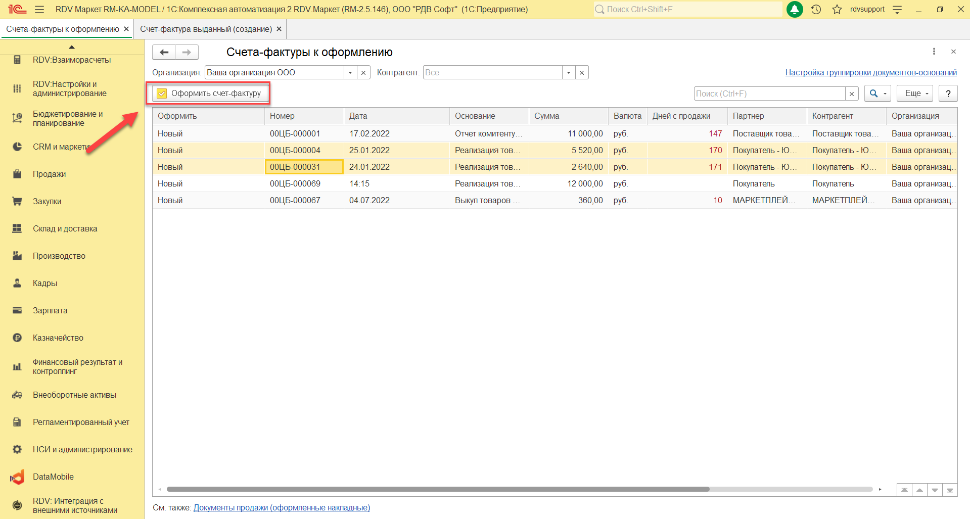The image size is (970, 519).
Task: Click the Финансовый результат chart icon
Action: pyautogui.click(x=17, y=366)
